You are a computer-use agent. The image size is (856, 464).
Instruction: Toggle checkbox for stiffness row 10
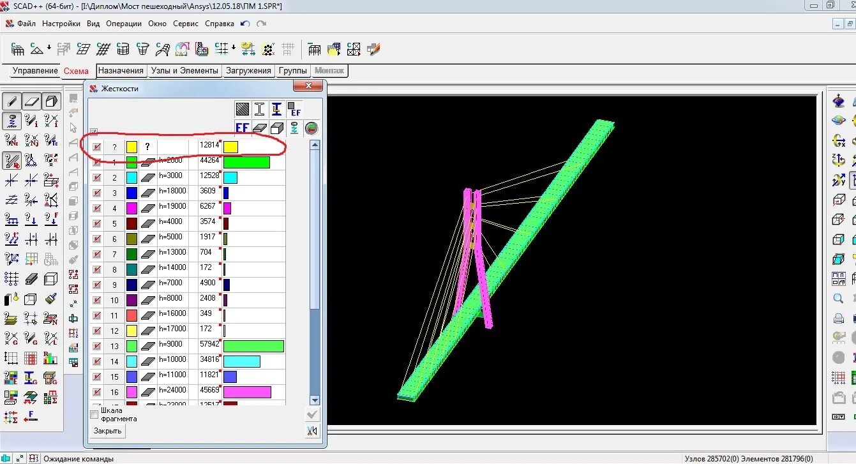tap(96, 300)
